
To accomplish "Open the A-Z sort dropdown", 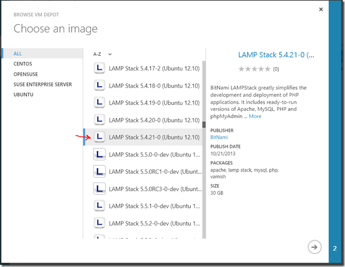I will coord(103,54).
